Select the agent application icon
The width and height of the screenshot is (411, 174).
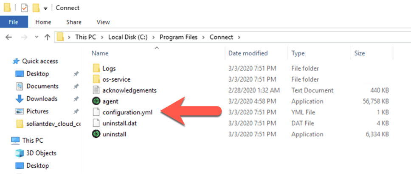pyautogui.click(x=96, y=101)
